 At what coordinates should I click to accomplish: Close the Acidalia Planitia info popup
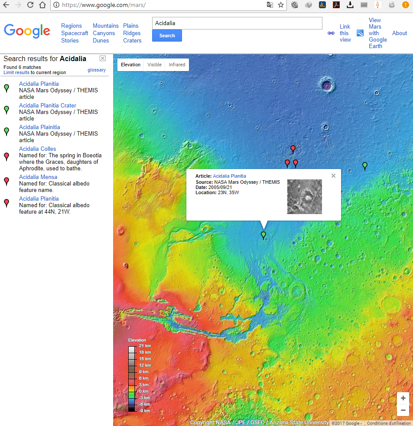tap(333, 176)
